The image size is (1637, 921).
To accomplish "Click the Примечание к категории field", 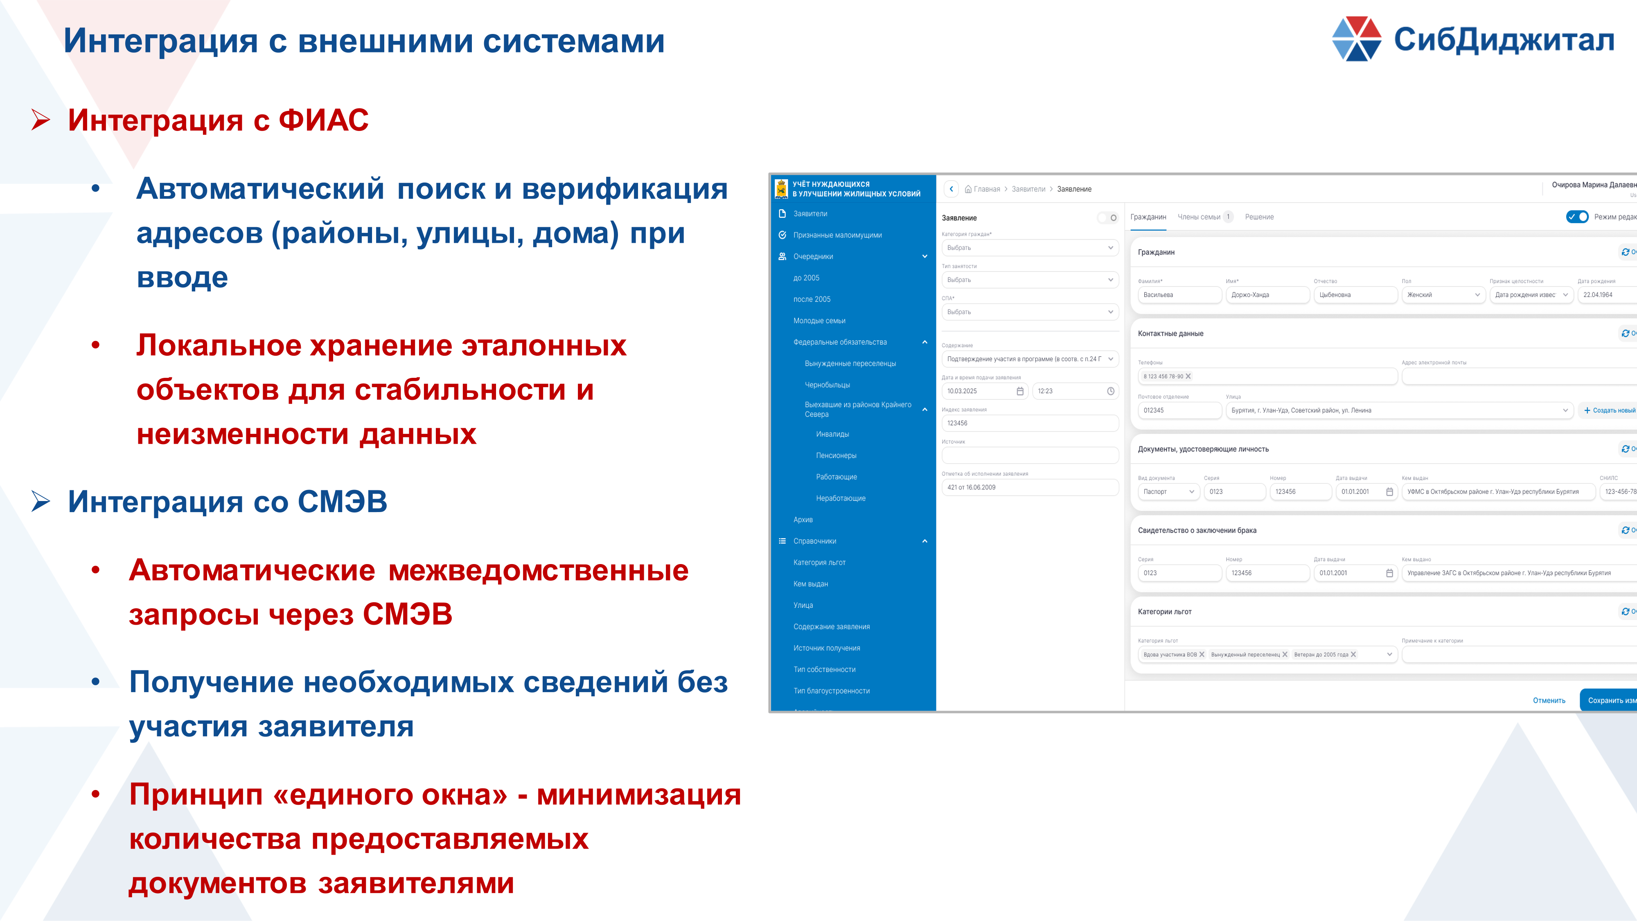I will pos(1520,654).
